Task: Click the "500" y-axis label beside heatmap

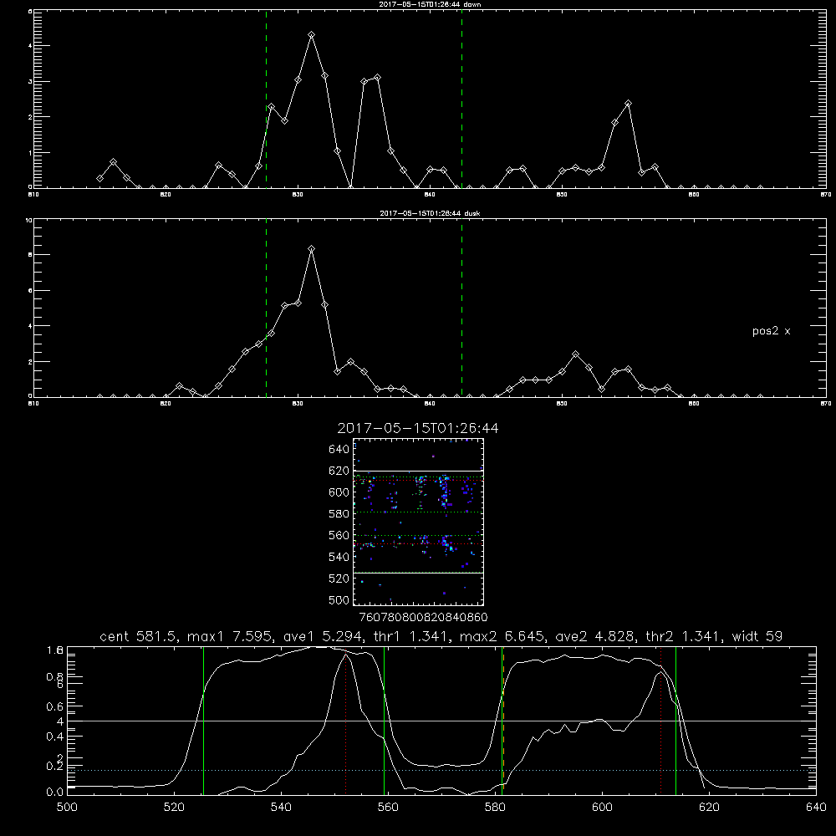Action: click(339, 599)
